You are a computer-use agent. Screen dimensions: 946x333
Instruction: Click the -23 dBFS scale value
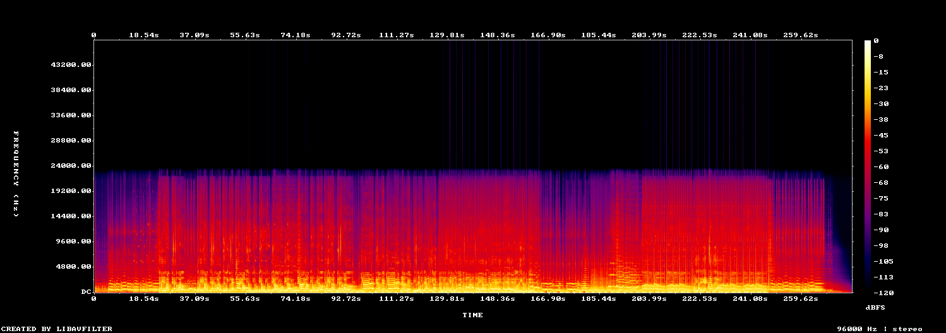(x=882, y=88)
